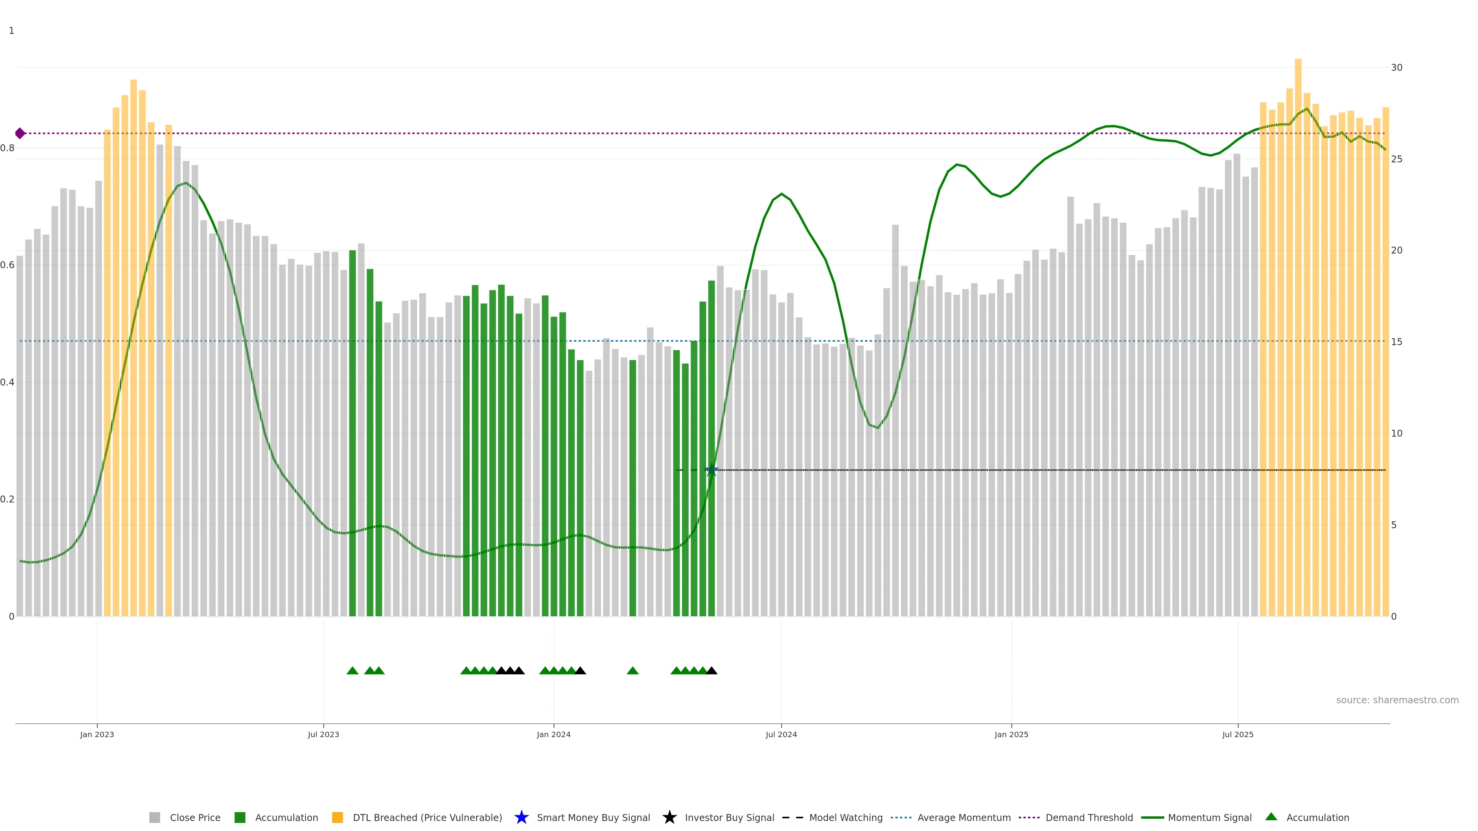The width and height of the screenshot is (1478, 831).
Task: Click the orange DTL Breached legend swatch
Action: coord(338,818)
